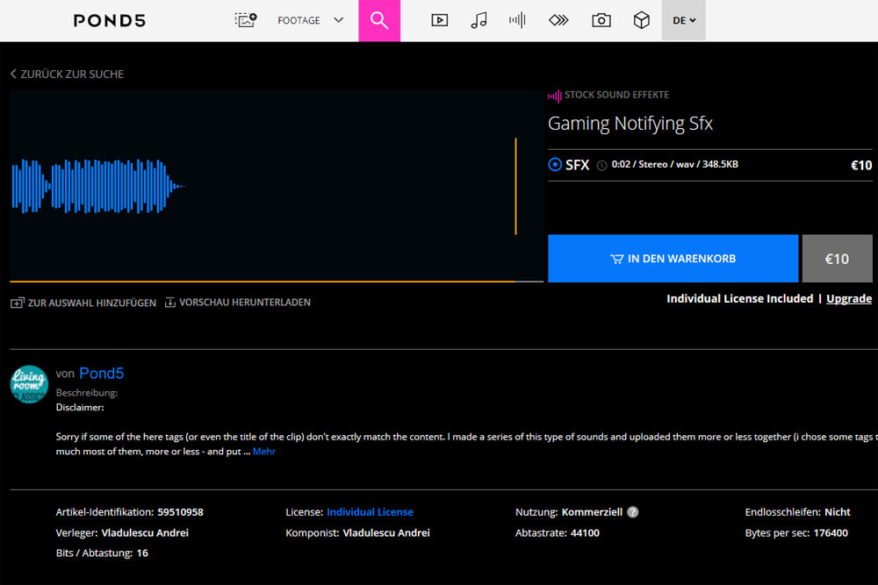
Task: Open the 3D models cube icon
Action: [642, 20]
